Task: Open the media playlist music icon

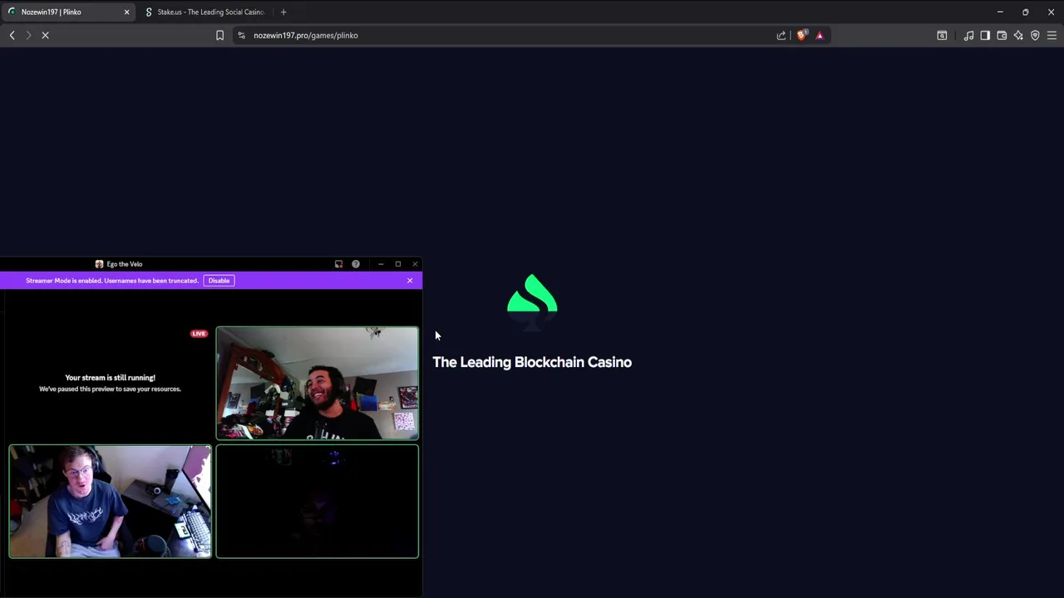Action: click(x=968, y=35)
